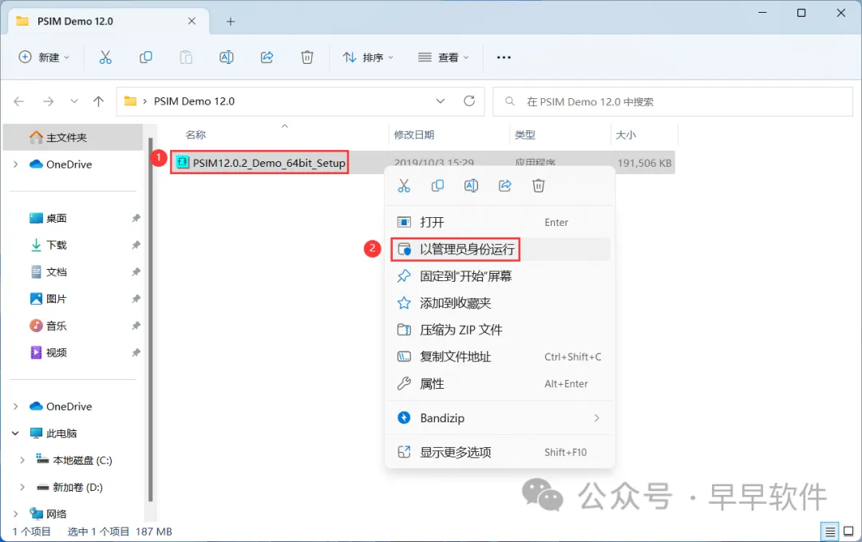Viewport: 862px width, 542px height.
Task: Go up one folder level
Action: click(x=98, y=101)
